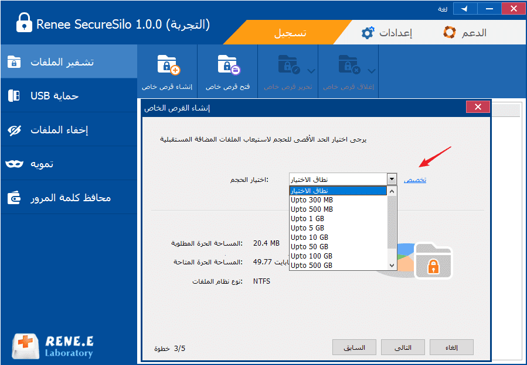Click the folder lock icon beside تشفير الملفات
Screen dimensions: 527x365
(x=14, y=62)
